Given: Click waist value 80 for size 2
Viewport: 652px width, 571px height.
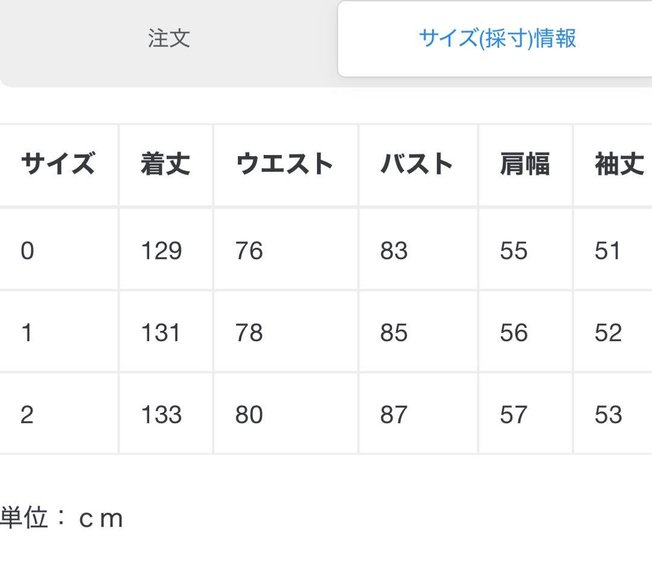Looking at the screenshot, I should (249, 415).
